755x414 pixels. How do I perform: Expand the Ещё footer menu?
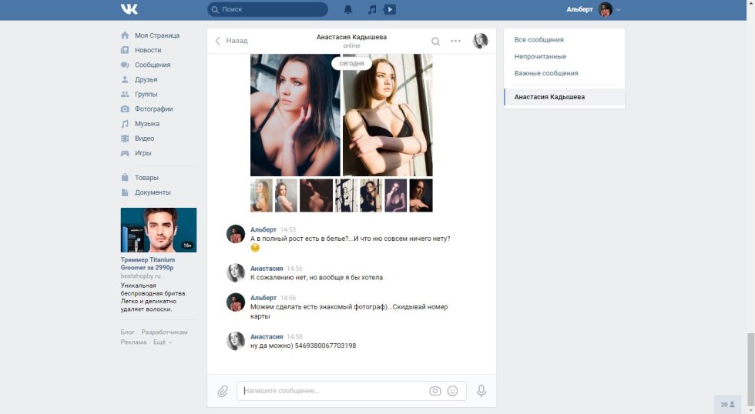point(163,342)
